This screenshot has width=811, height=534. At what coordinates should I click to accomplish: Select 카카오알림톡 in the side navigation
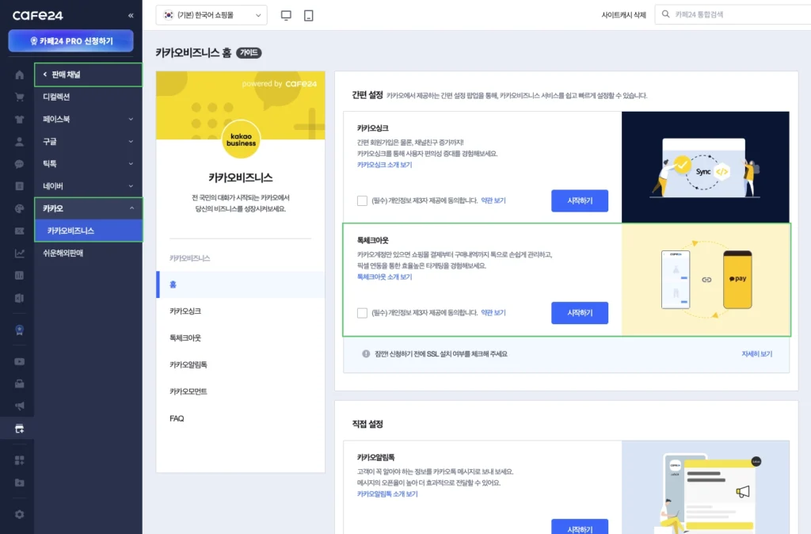[188, 364]
